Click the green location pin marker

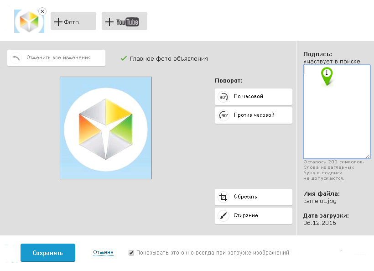pyautogui.click(x=327, y=76)
